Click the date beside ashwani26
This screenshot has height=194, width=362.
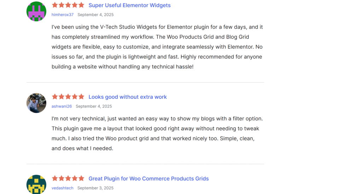[94, 106]
